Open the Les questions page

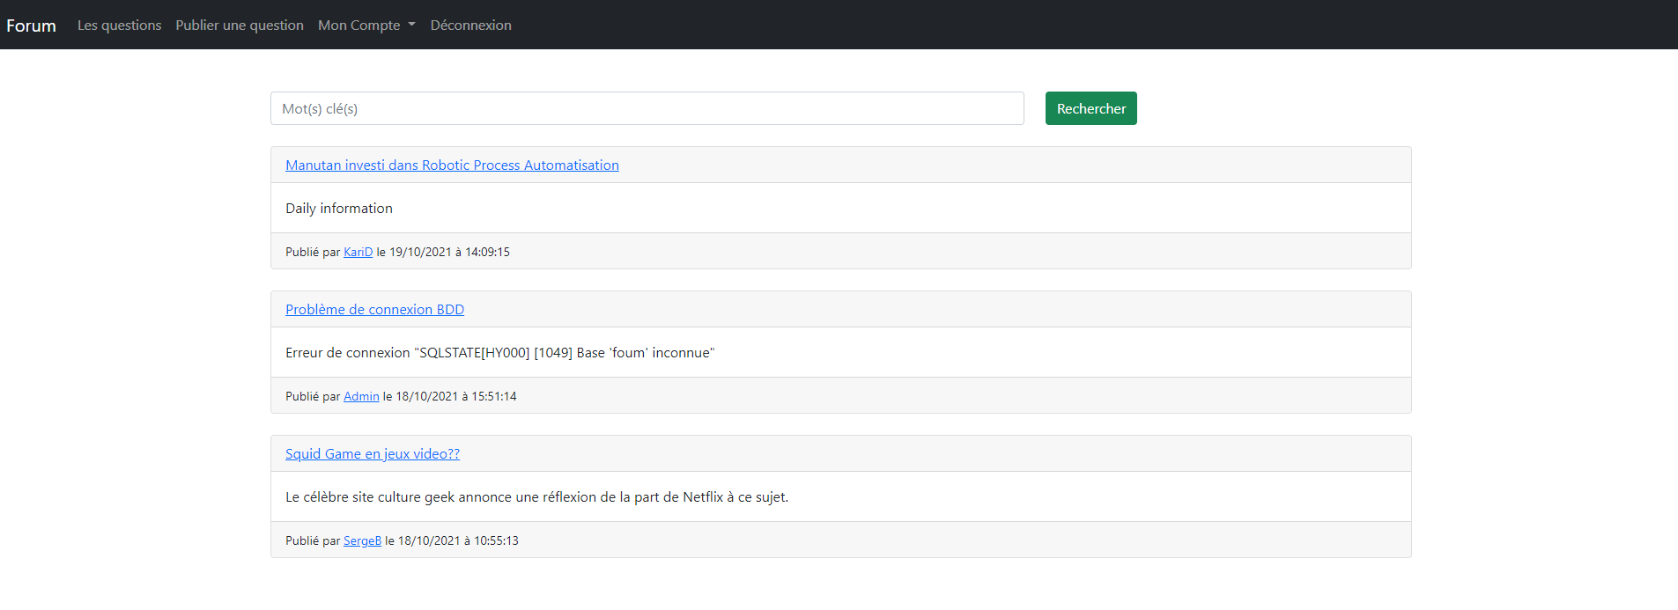coord(119,26)
